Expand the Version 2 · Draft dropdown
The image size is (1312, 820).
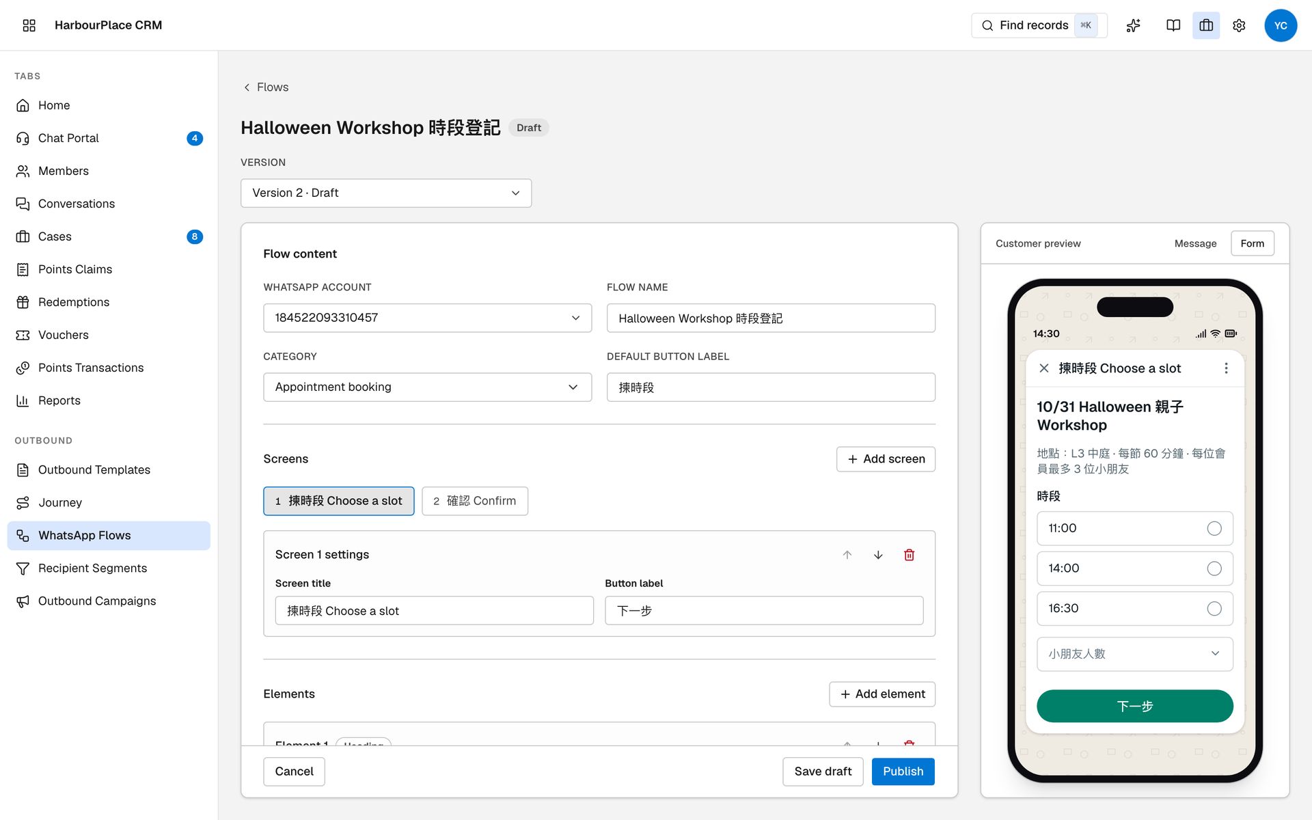tap(386, 193)
